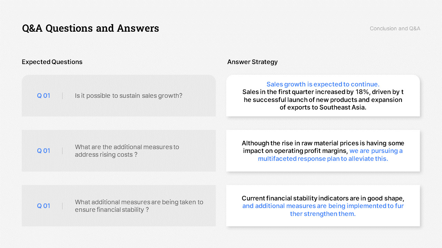
Task: Click the divider line in the rising costs question card
Action: [63, 151]
